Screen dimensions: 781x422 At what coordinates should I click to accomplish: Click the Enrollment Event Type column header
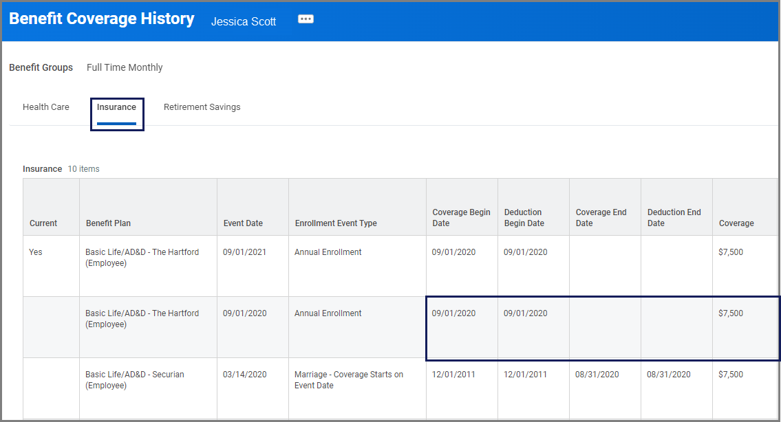[336, 223]
